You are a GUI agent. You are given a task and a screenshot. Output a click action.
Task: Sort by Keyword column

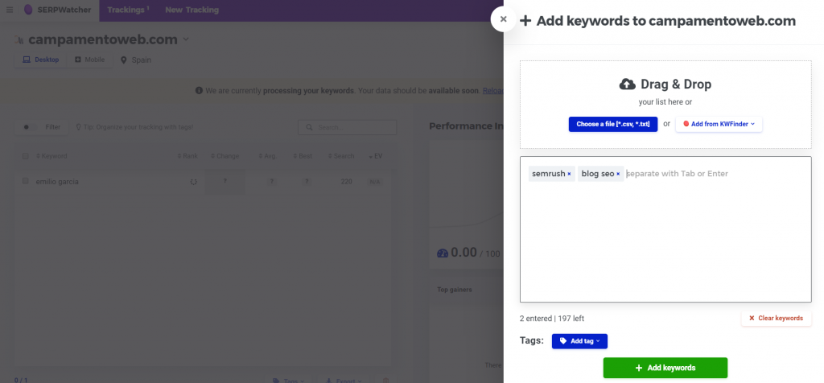point(51,156)
